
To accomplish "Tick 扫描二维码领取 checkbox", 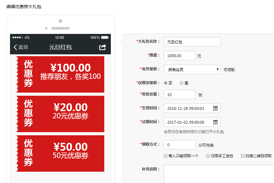I will point(243,156).
